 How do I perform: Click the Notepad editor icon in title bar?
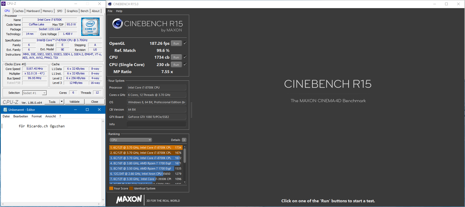point(5,110)
